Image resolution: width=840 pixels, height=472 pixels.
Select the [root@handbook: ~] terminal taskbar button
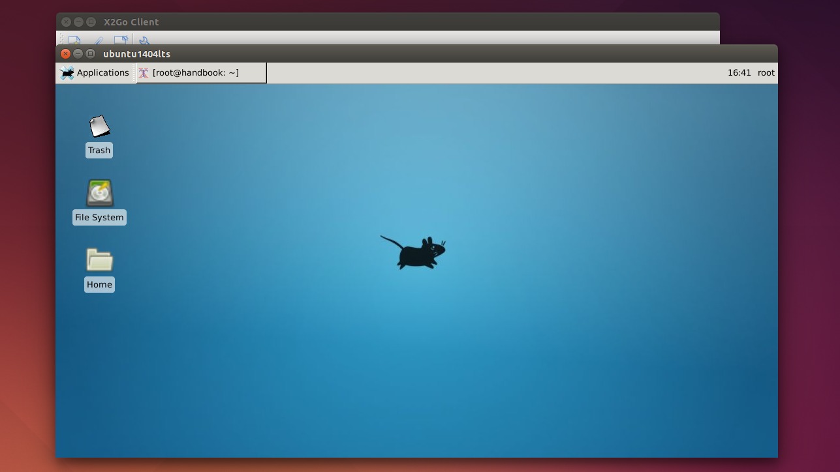click(201, 73)
